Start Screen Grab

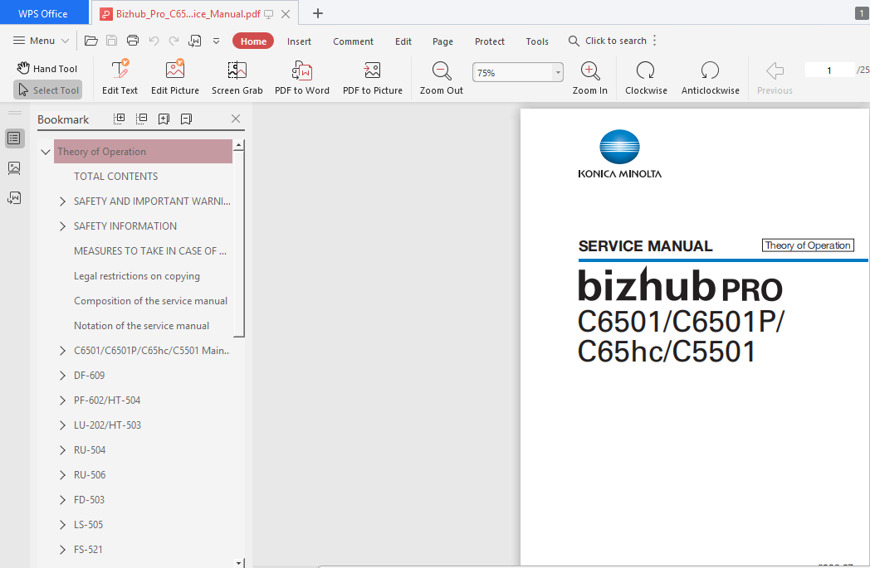(237, 78)
